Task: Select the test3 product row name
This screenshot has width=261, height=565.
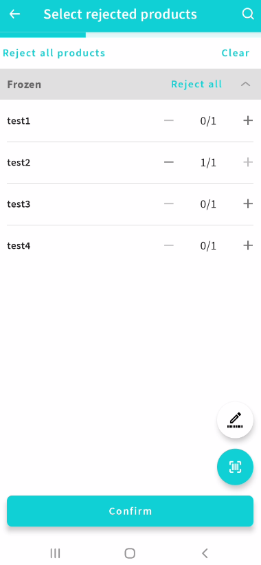Action: 19,204
